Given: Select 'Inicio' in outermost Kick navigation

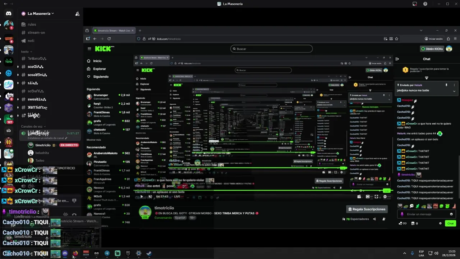Looking at the screenshot, I should pos(97,61).
